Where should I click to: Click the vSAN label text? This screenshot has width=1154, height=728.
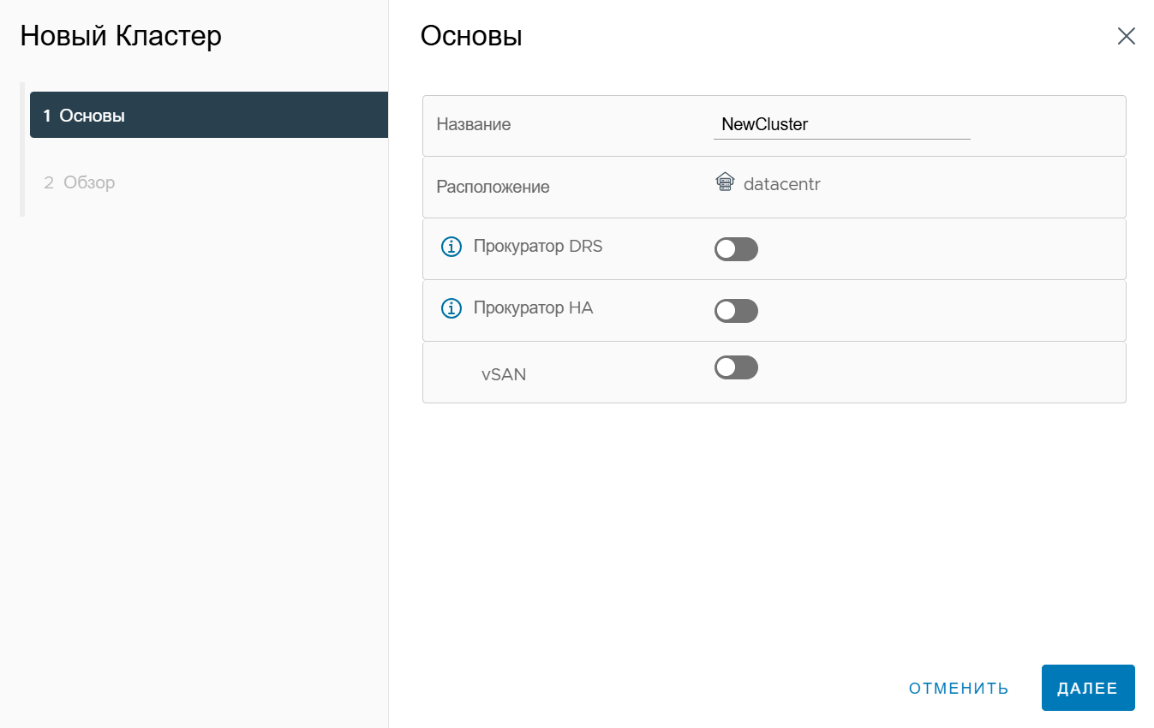click(504, 374)
